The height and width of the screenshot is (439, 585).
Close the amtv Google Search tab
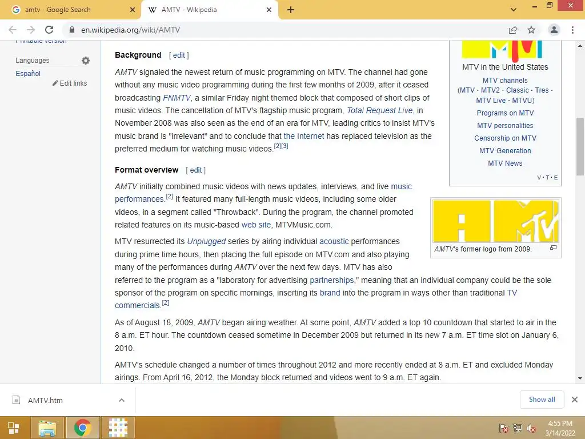click(x=133, y=10)
